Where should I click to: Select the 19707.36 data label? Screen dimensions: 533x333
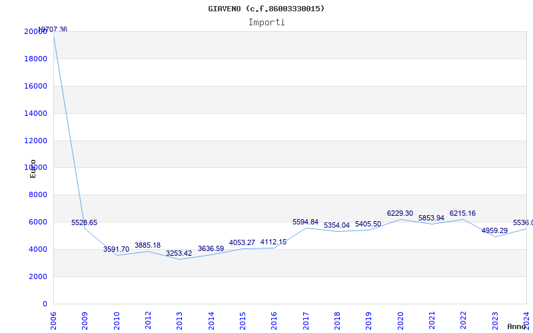pos(53,29)
